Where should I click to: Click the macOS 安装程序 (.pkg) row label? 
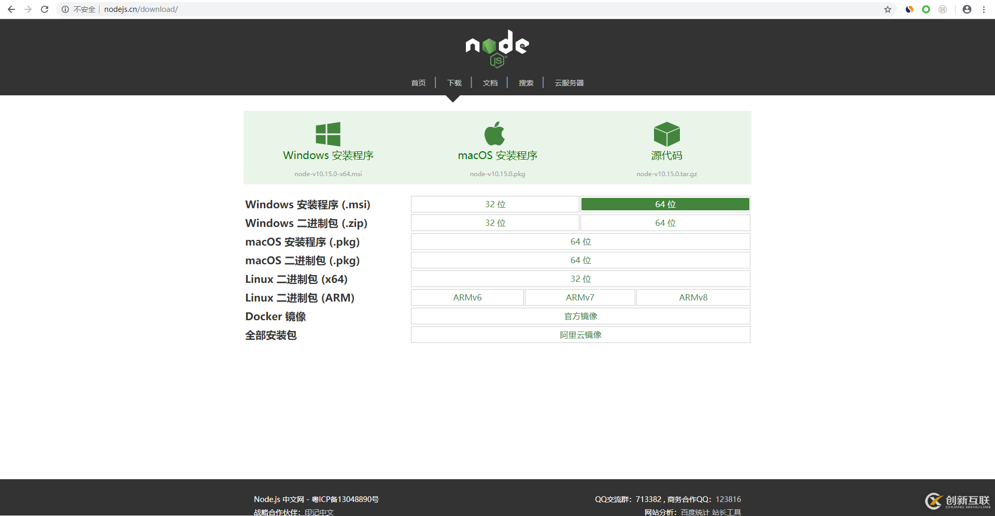pos(303,242)
